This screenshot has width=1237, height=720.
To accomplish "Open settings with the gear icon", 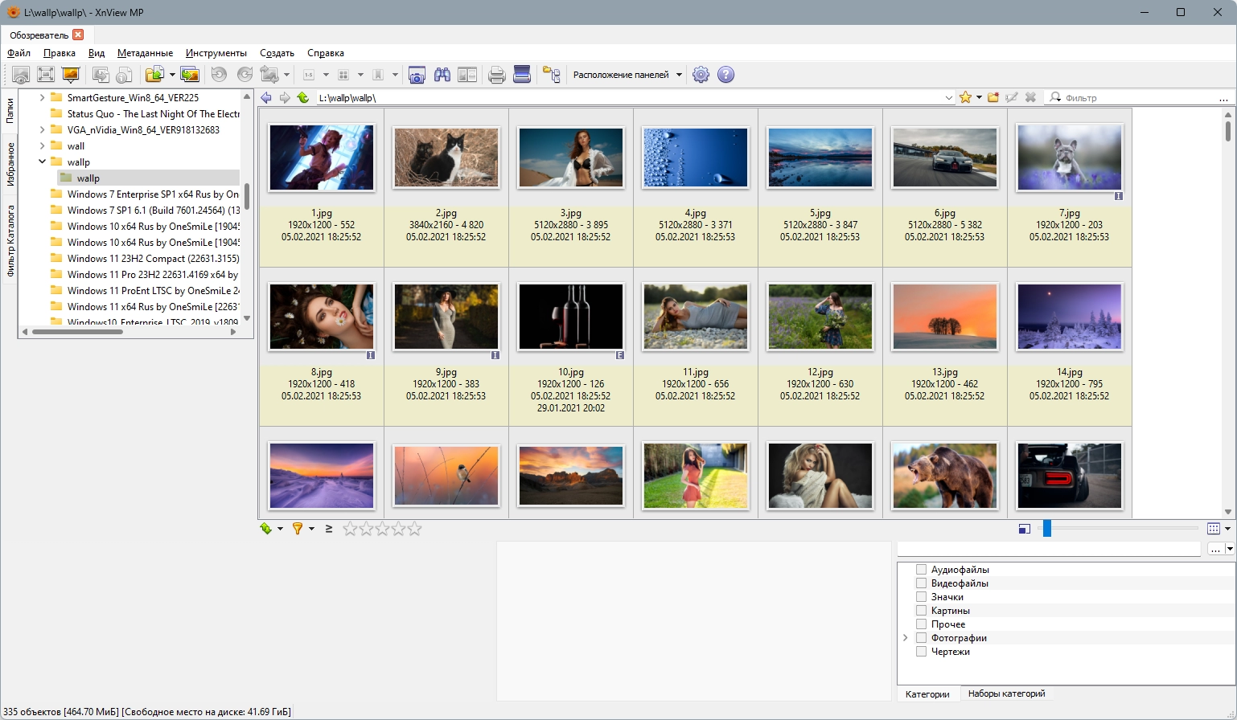I will (701, 75).
